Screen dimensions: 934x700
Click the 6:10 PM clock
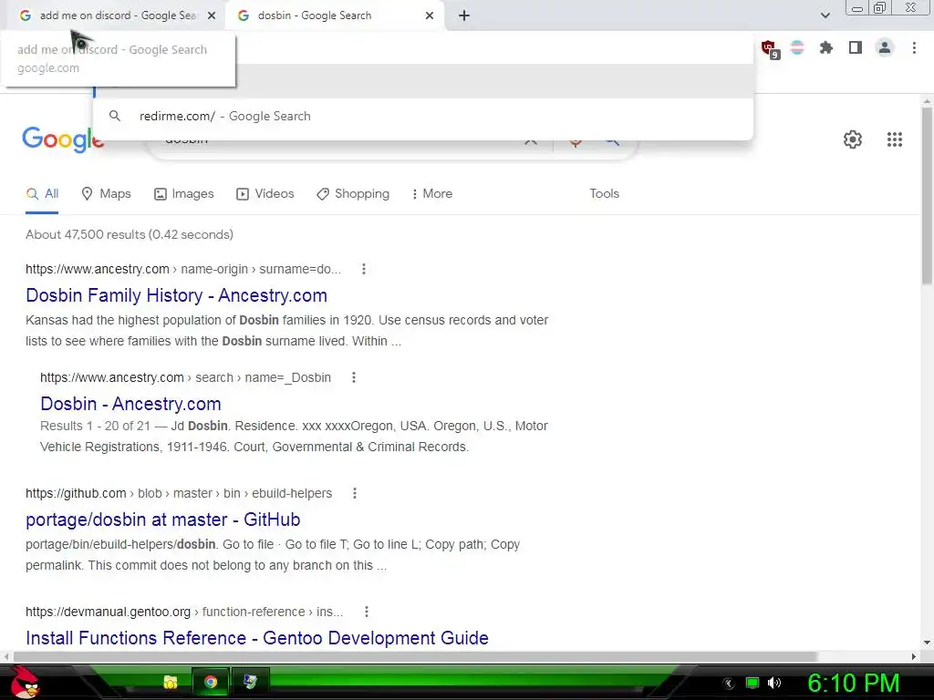[853, 683]
